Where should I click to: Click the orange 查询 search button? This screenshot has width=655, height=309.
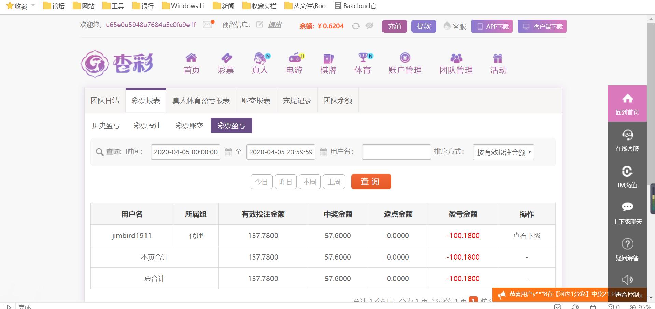(371, 181)
